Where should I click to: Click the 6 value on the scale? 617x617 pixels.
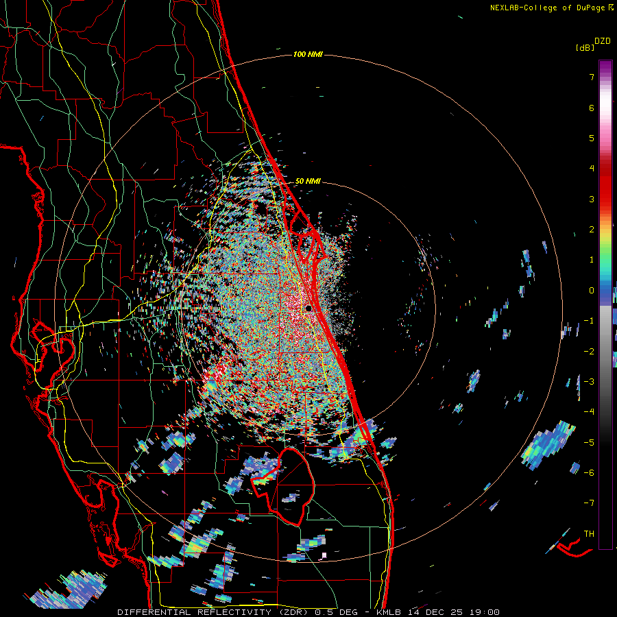(592, 108)
